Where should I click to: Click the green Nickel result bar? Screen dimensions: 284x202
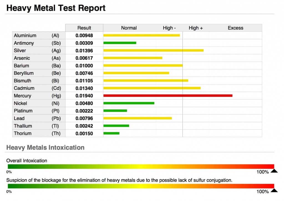point(129,103)
